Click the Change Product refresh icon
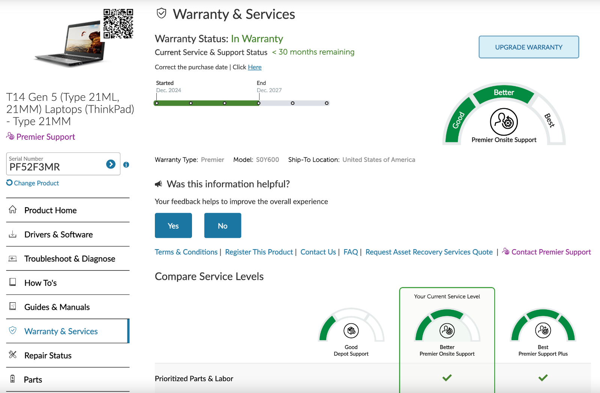The height and width of the screenshot is (393, 600). coord(9,182)
